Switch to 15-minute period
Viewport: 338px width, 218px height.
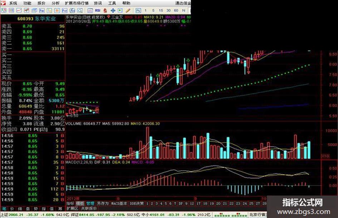click(161, 10)
